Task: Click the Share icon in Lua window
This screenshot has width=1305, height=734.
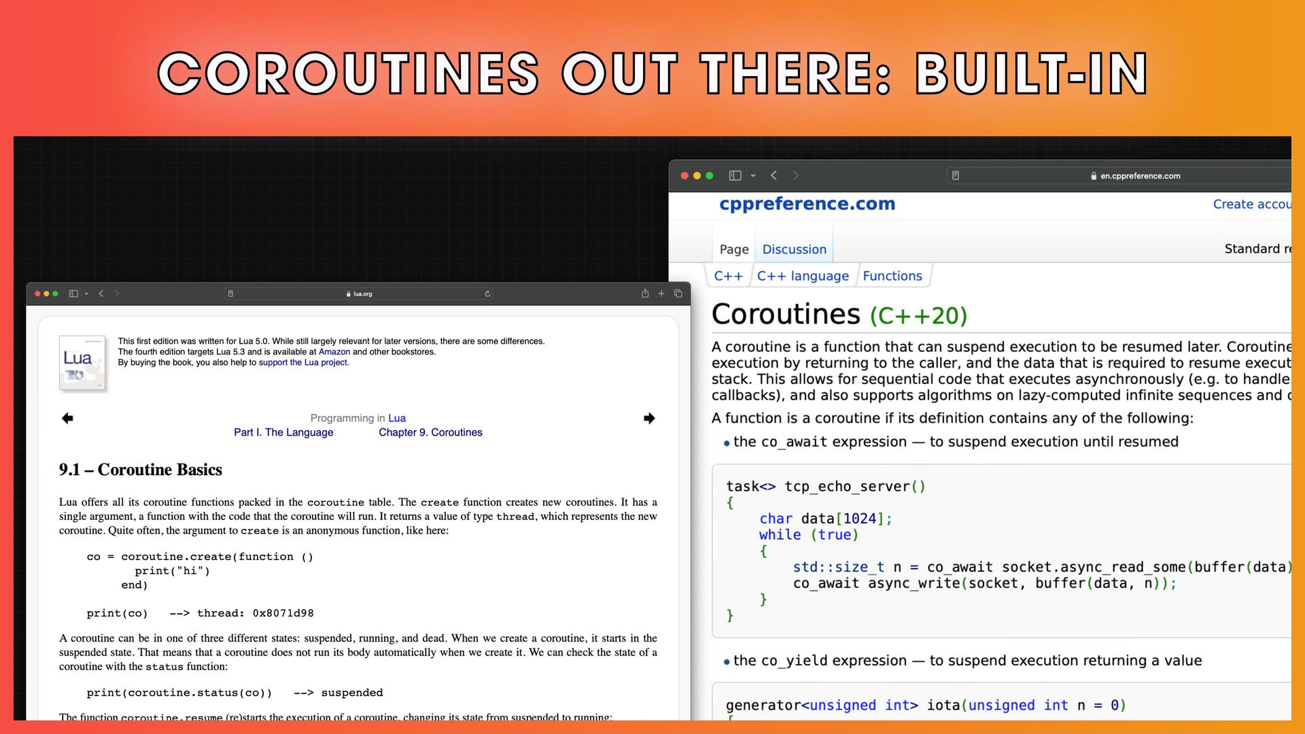Action: point(645,294)
